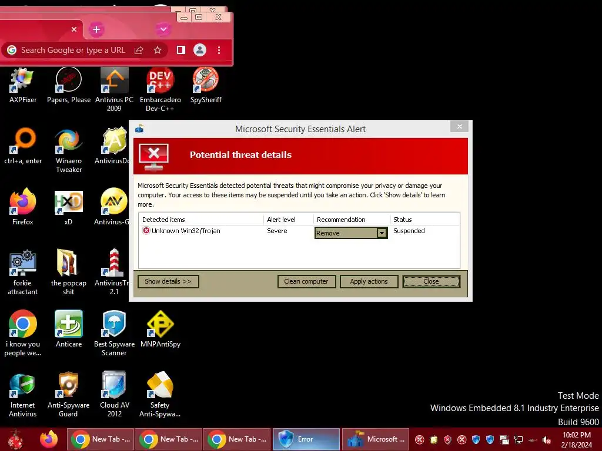602x451 pixels.
Task: Open Anti-Spyware Guard shortcut
Action: pyautogui.click(x=68, y=395)
